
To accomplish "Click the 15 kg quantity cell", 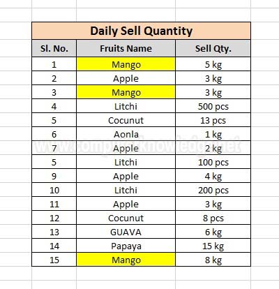I will tap(213, 246).
